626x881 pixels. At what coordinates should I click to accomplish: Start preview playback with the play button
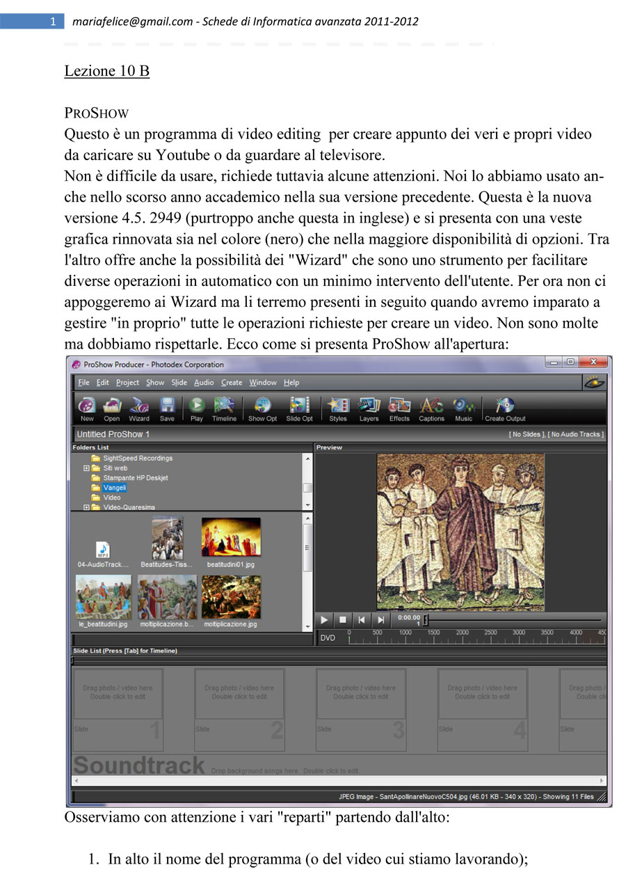click(x=325, y=619)
